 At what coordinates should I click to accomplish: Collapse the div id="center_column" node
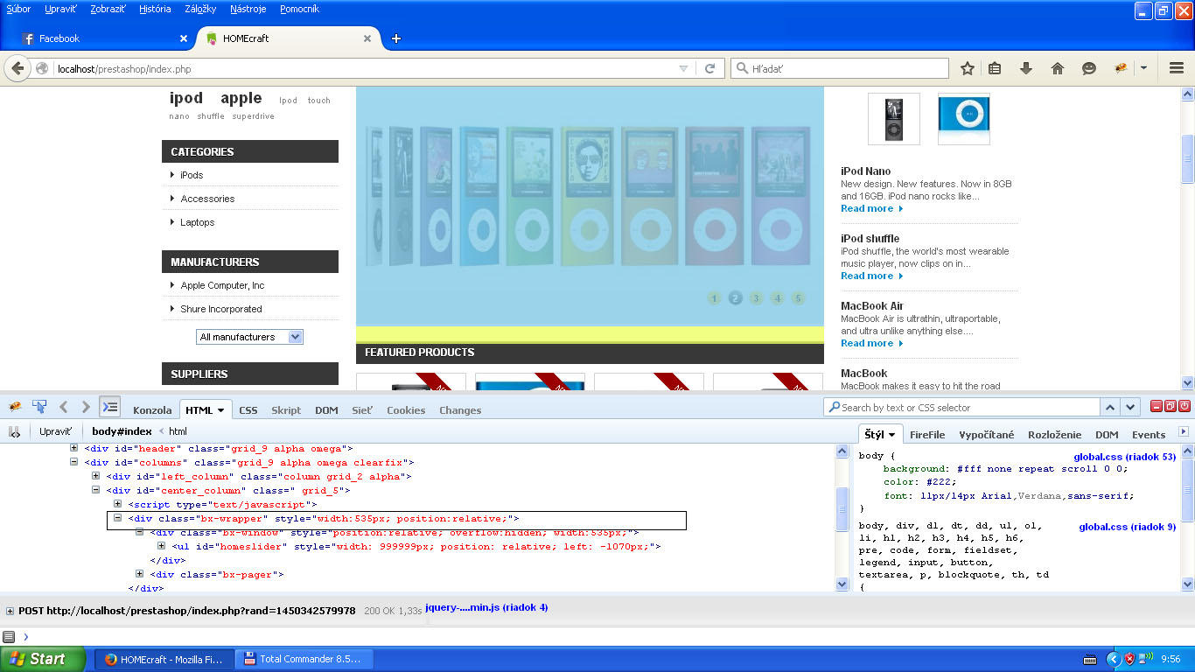[x=96, y=490]
